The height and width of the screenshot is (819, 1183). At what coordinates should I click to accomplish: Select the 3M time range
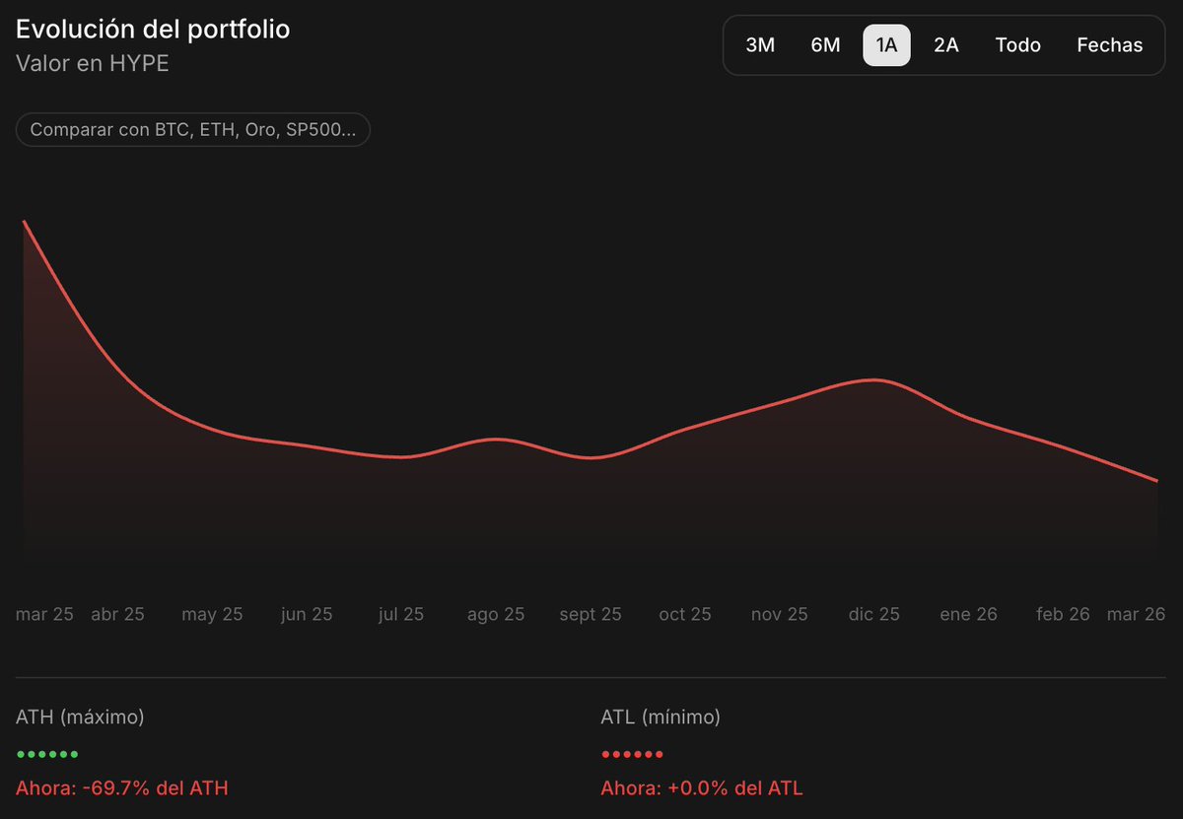tap(760, 45)
